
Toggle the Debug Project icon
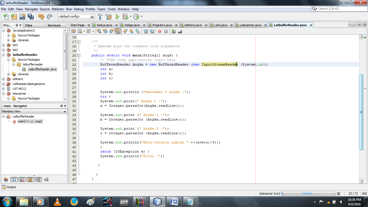click(x=126, y=16)
